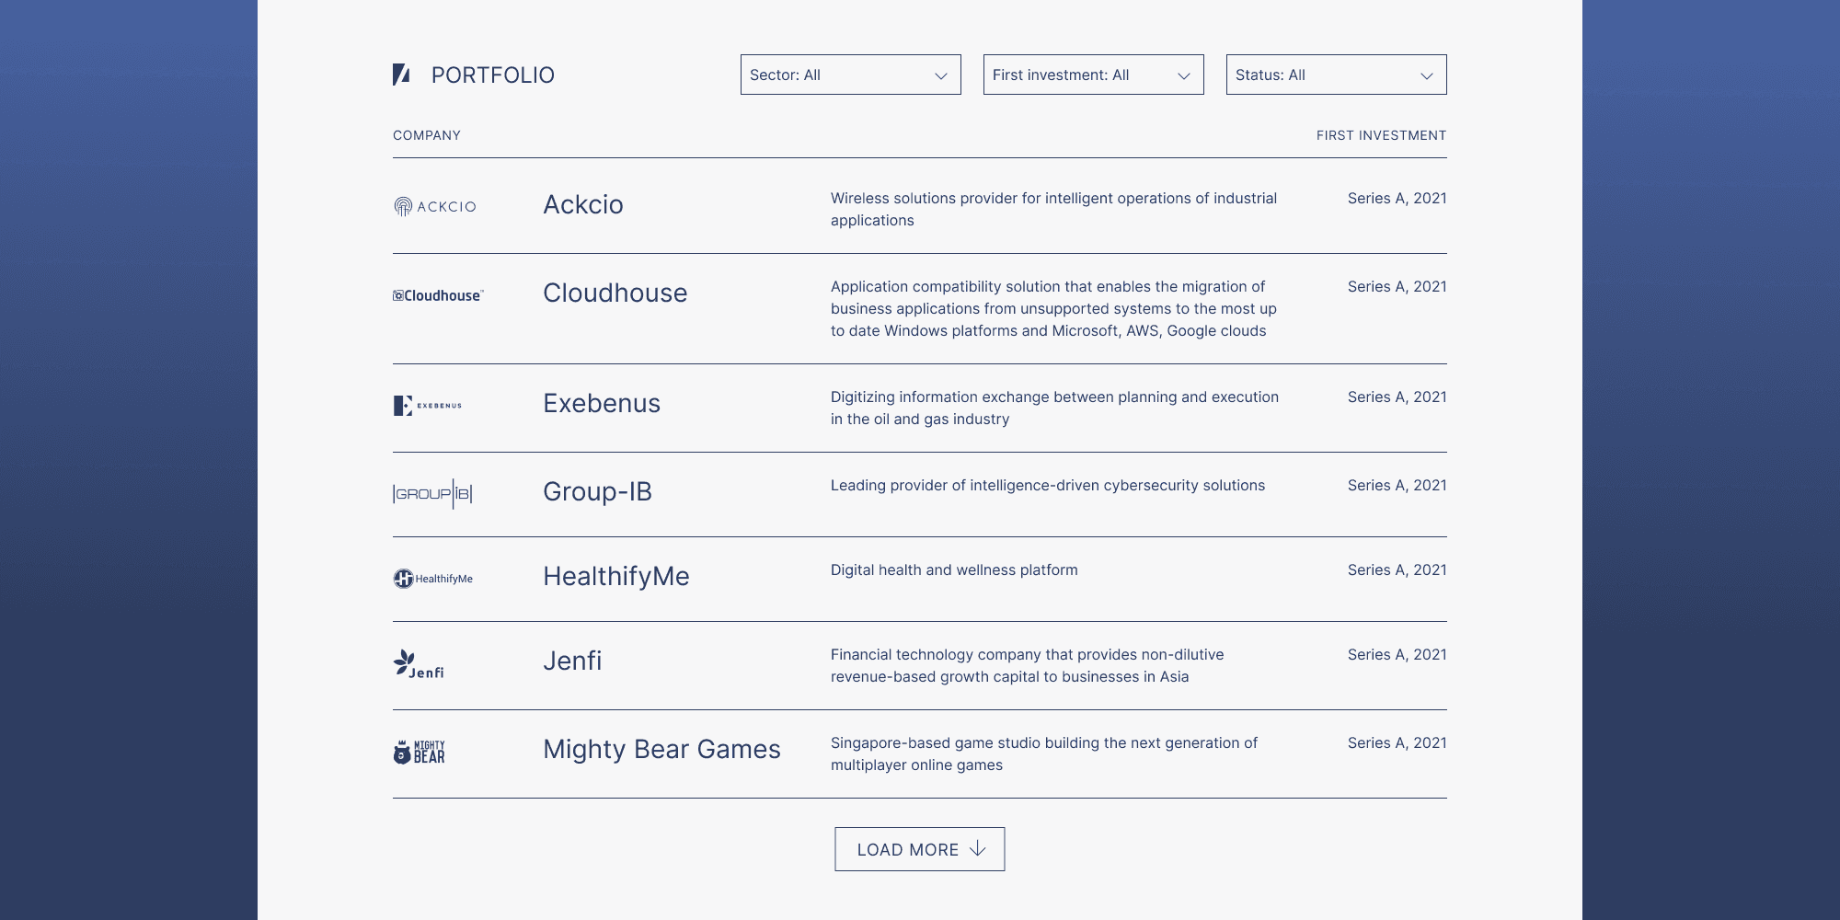Click Cloudhouse's application compatibility description

point(1054,308)
